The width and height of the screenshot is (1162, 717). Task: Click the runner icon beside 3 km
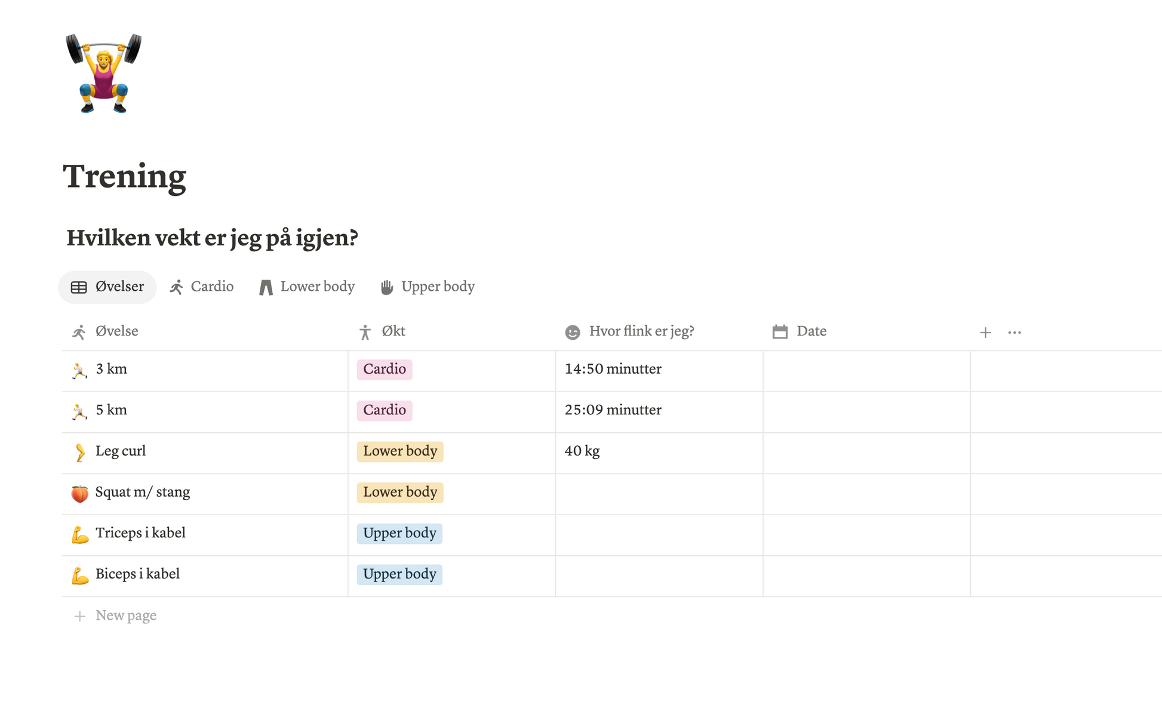(79, 370)
